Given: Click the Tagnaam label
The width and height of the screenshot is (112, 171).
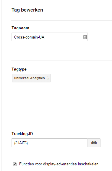Looking at the screenshot, I should click(x=20, y=28).
